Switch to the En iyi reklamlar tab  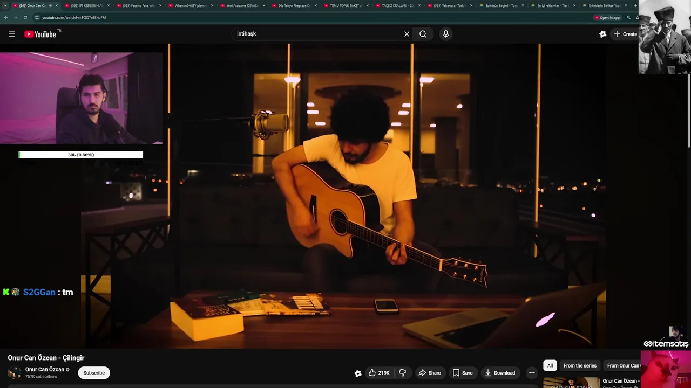[x=553, y=5]
